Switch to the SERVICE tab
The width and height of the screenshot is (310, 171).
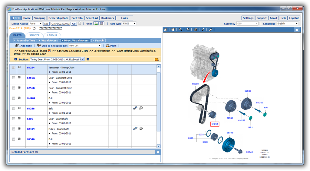pos(34,35)
